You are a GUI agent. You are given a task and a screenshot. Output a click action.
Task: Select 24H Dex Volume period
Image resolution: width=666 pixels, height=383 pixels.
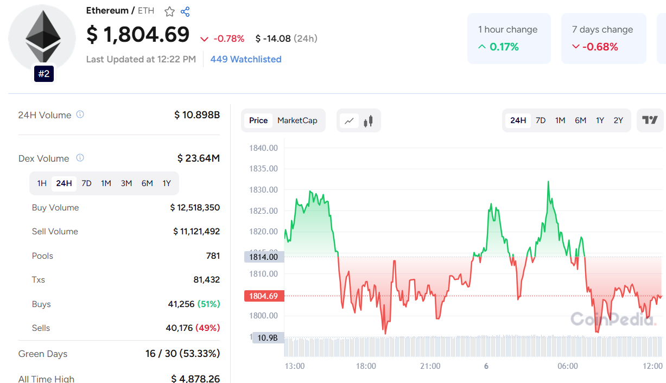click(64, 183)
